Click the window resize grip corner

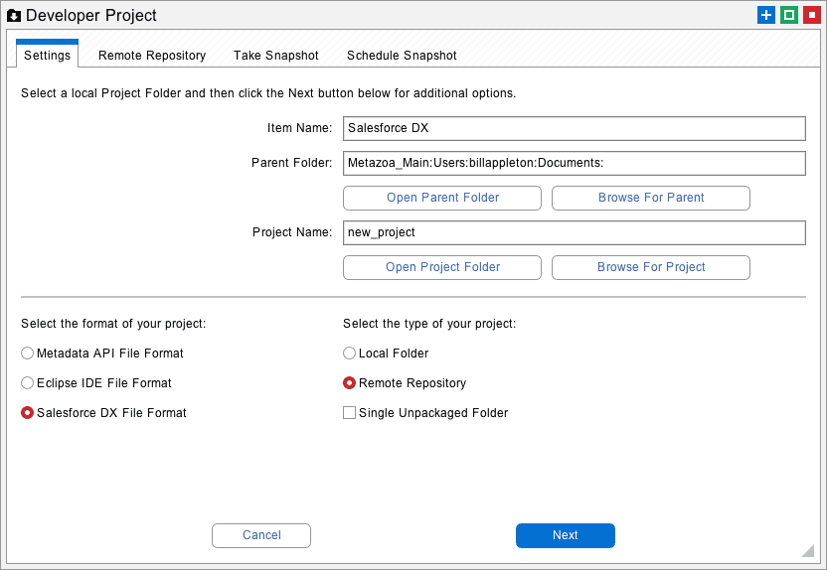click(x=808, y=551)
